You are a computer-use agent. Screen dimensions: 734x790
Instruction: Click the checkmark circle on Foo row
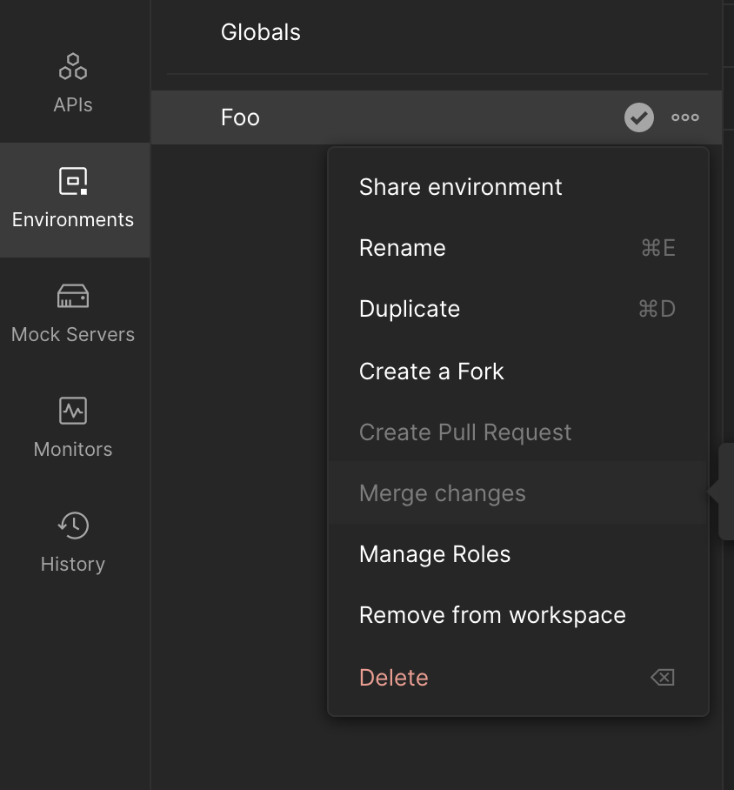[x=638, y=117]
